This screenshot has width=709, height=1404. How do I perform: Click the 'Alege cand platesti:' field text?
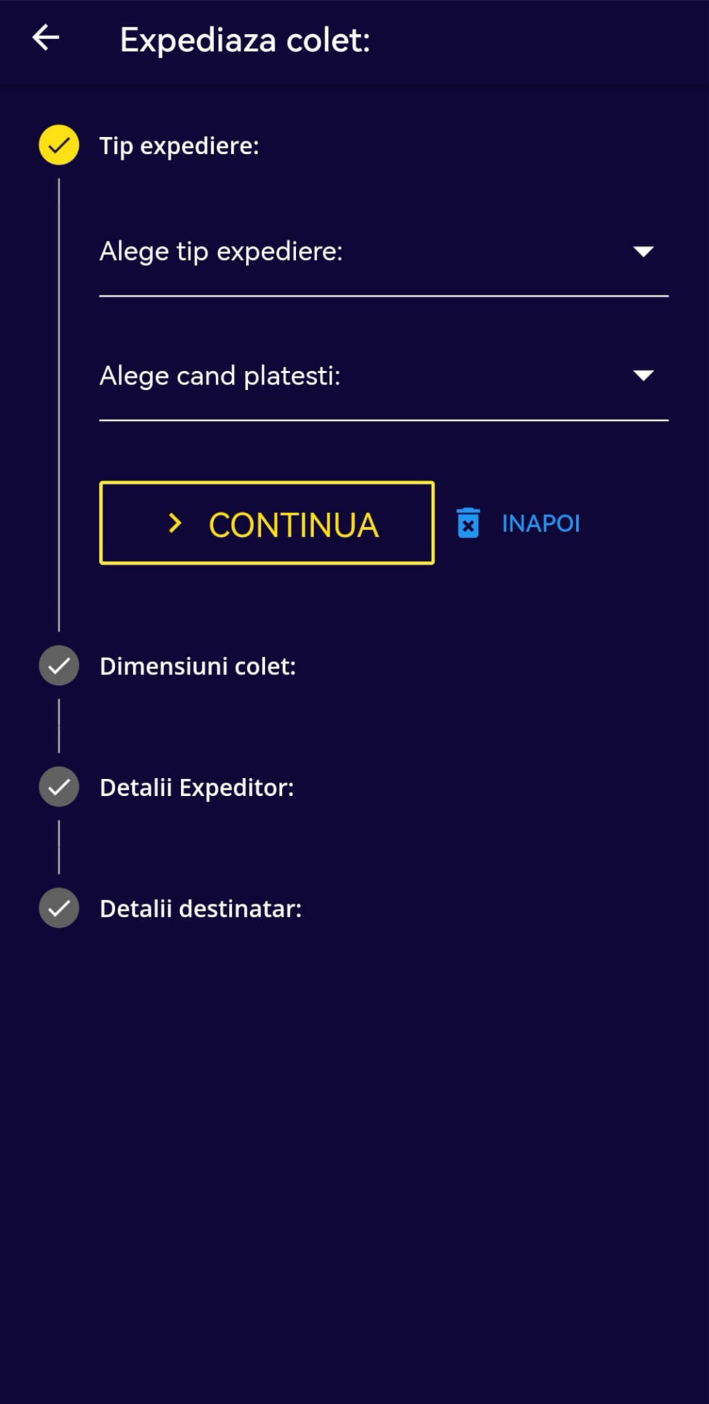[x=220, y=376]
